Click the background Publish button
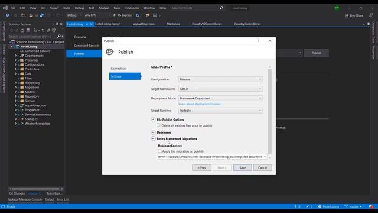Viewport: 378px width, 213px height. pos(317,53)
